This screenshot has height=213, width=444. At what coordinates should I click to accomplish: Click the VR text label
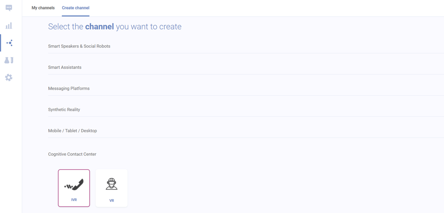click(111, 201)
